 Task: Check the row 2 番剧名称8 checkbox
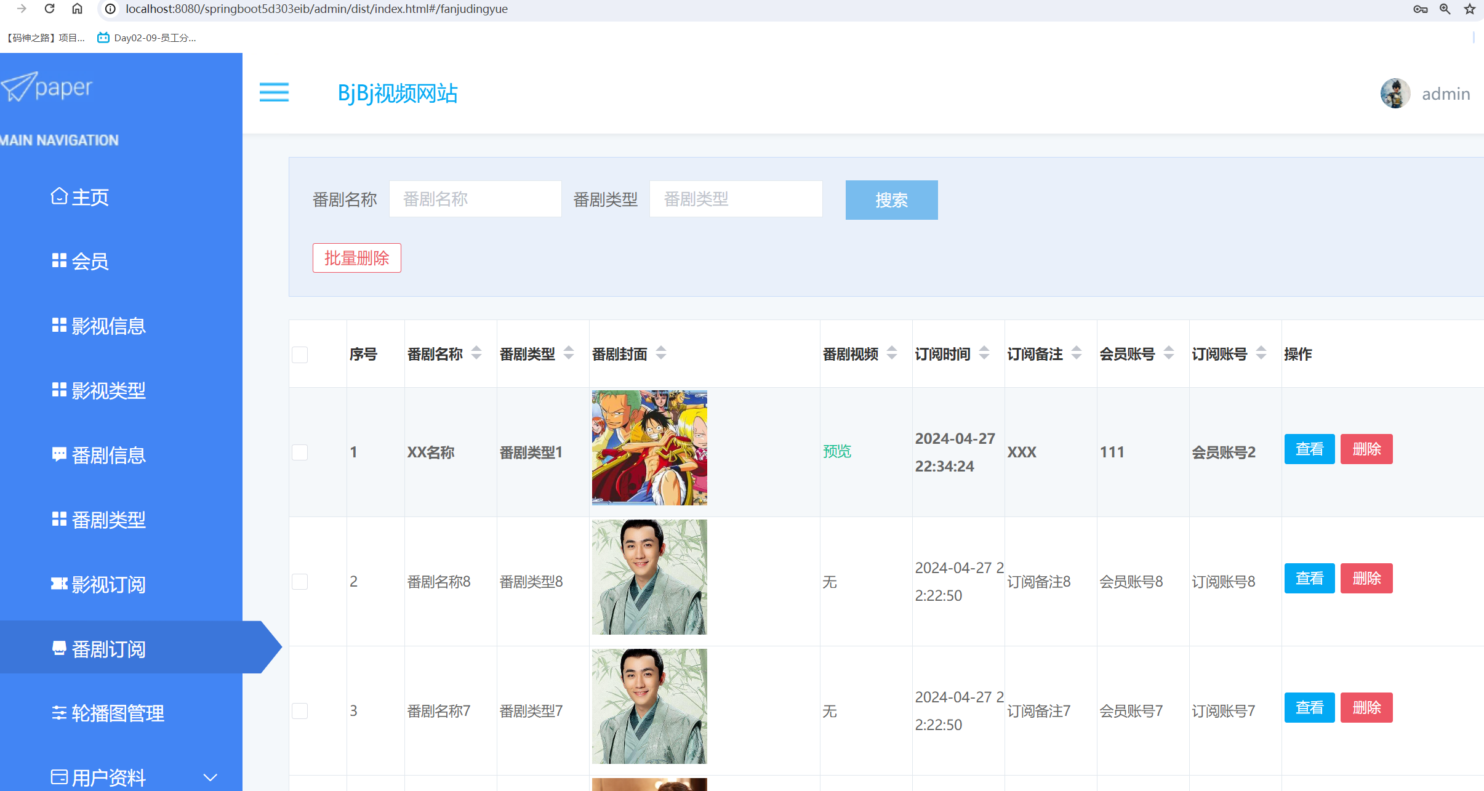[300, 582]
